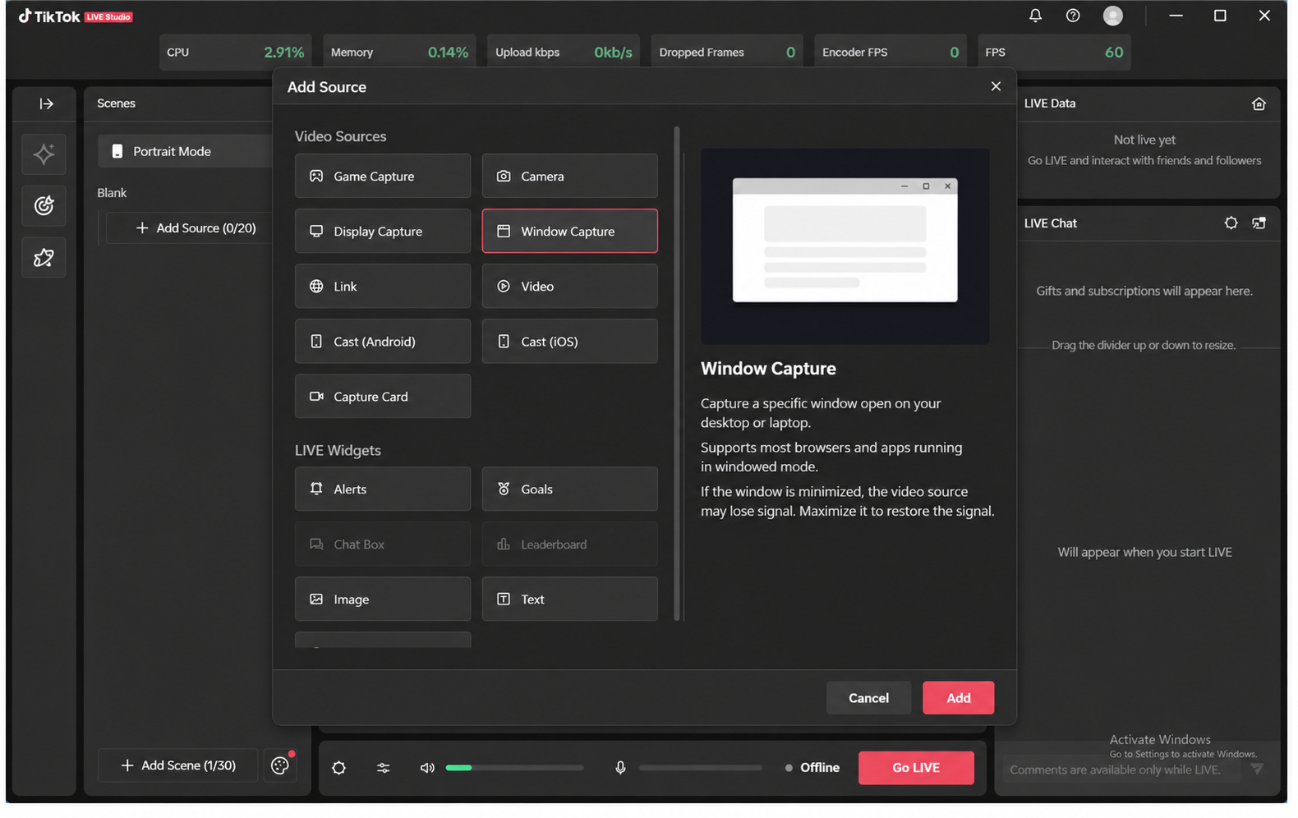Viewport: 1298px width, 818px height.
Task: Open the palette theme icon
Action: 280,765
